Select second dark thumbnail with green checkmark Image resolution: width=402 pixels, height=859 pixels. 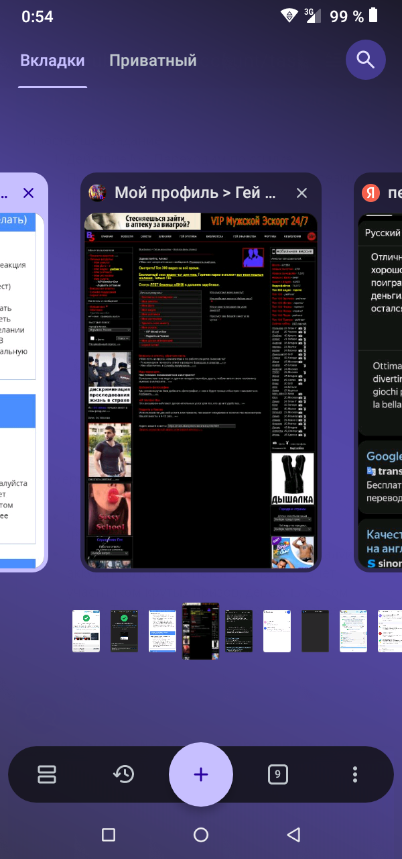[124, 631]
